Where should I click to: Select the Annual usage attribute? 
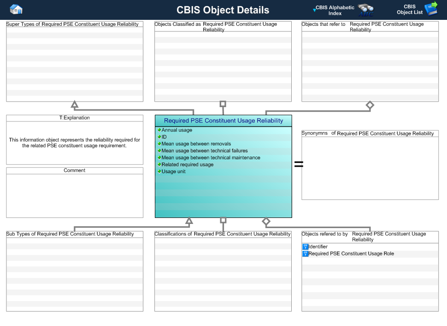(x=177, y=130)
